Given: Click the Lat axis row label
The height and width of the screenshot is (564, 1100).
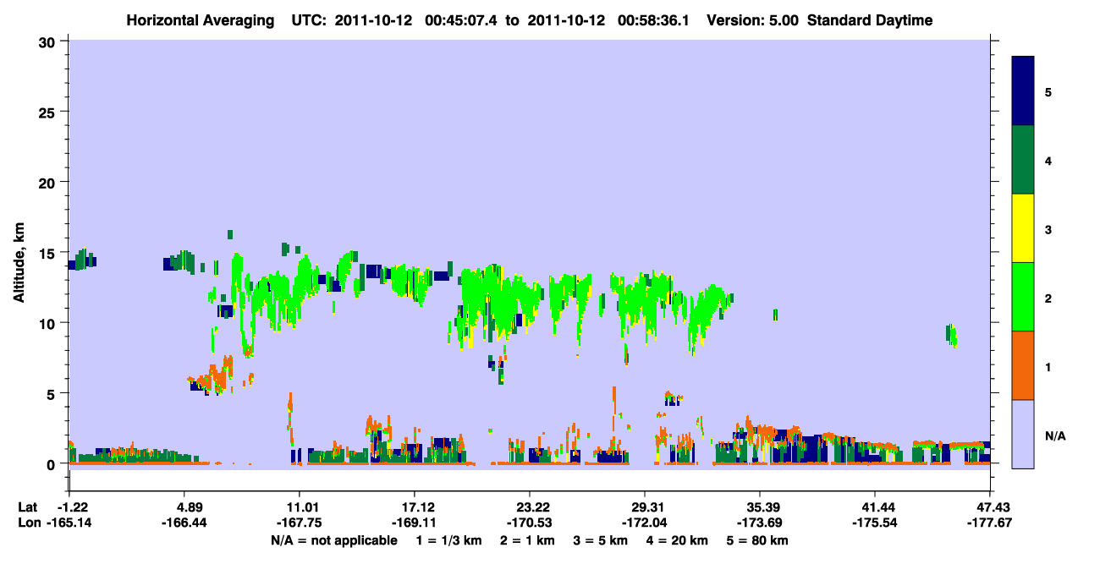Looking at the screenshot, I should tap(28, 507).
